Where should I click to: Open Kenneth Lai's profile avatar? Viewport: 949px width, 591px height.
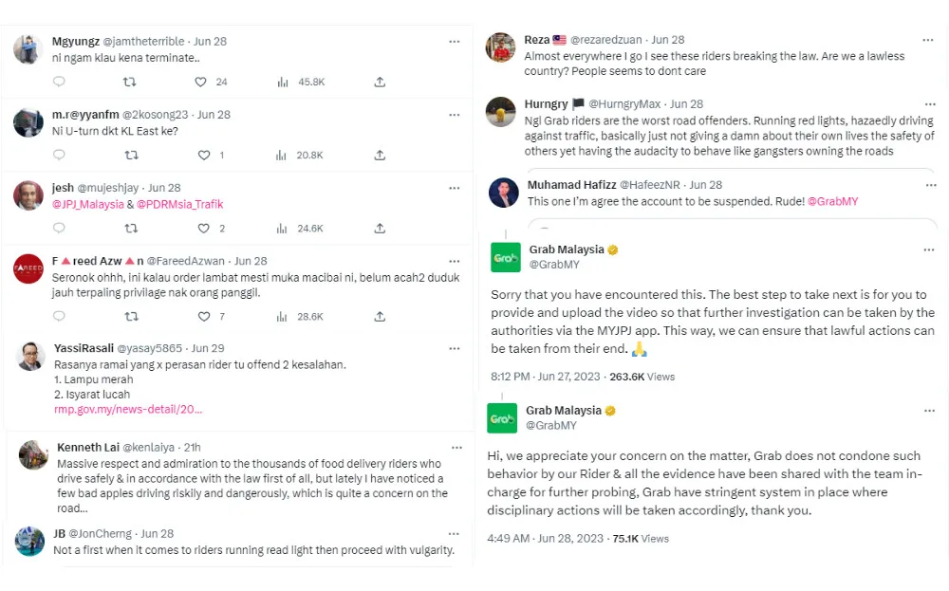pos(33,455)
